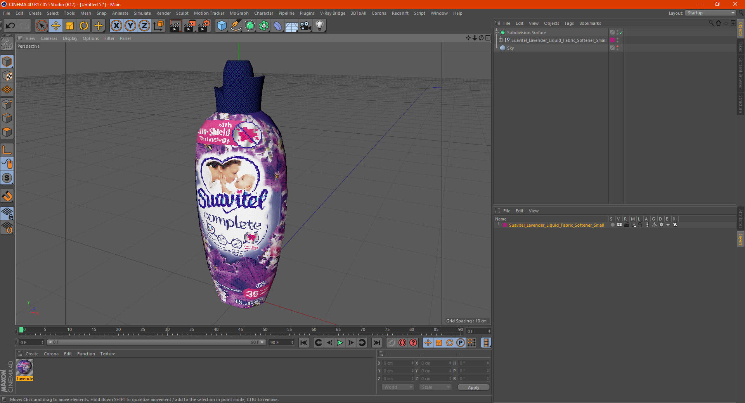The height and width of the screenshot is (403, 745).
Task: Click Record Active Objects button
Action: tap(392, 343)
